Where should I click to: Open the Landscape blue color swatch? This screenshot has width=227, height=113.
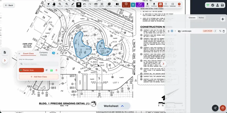(x=172, y=31)
